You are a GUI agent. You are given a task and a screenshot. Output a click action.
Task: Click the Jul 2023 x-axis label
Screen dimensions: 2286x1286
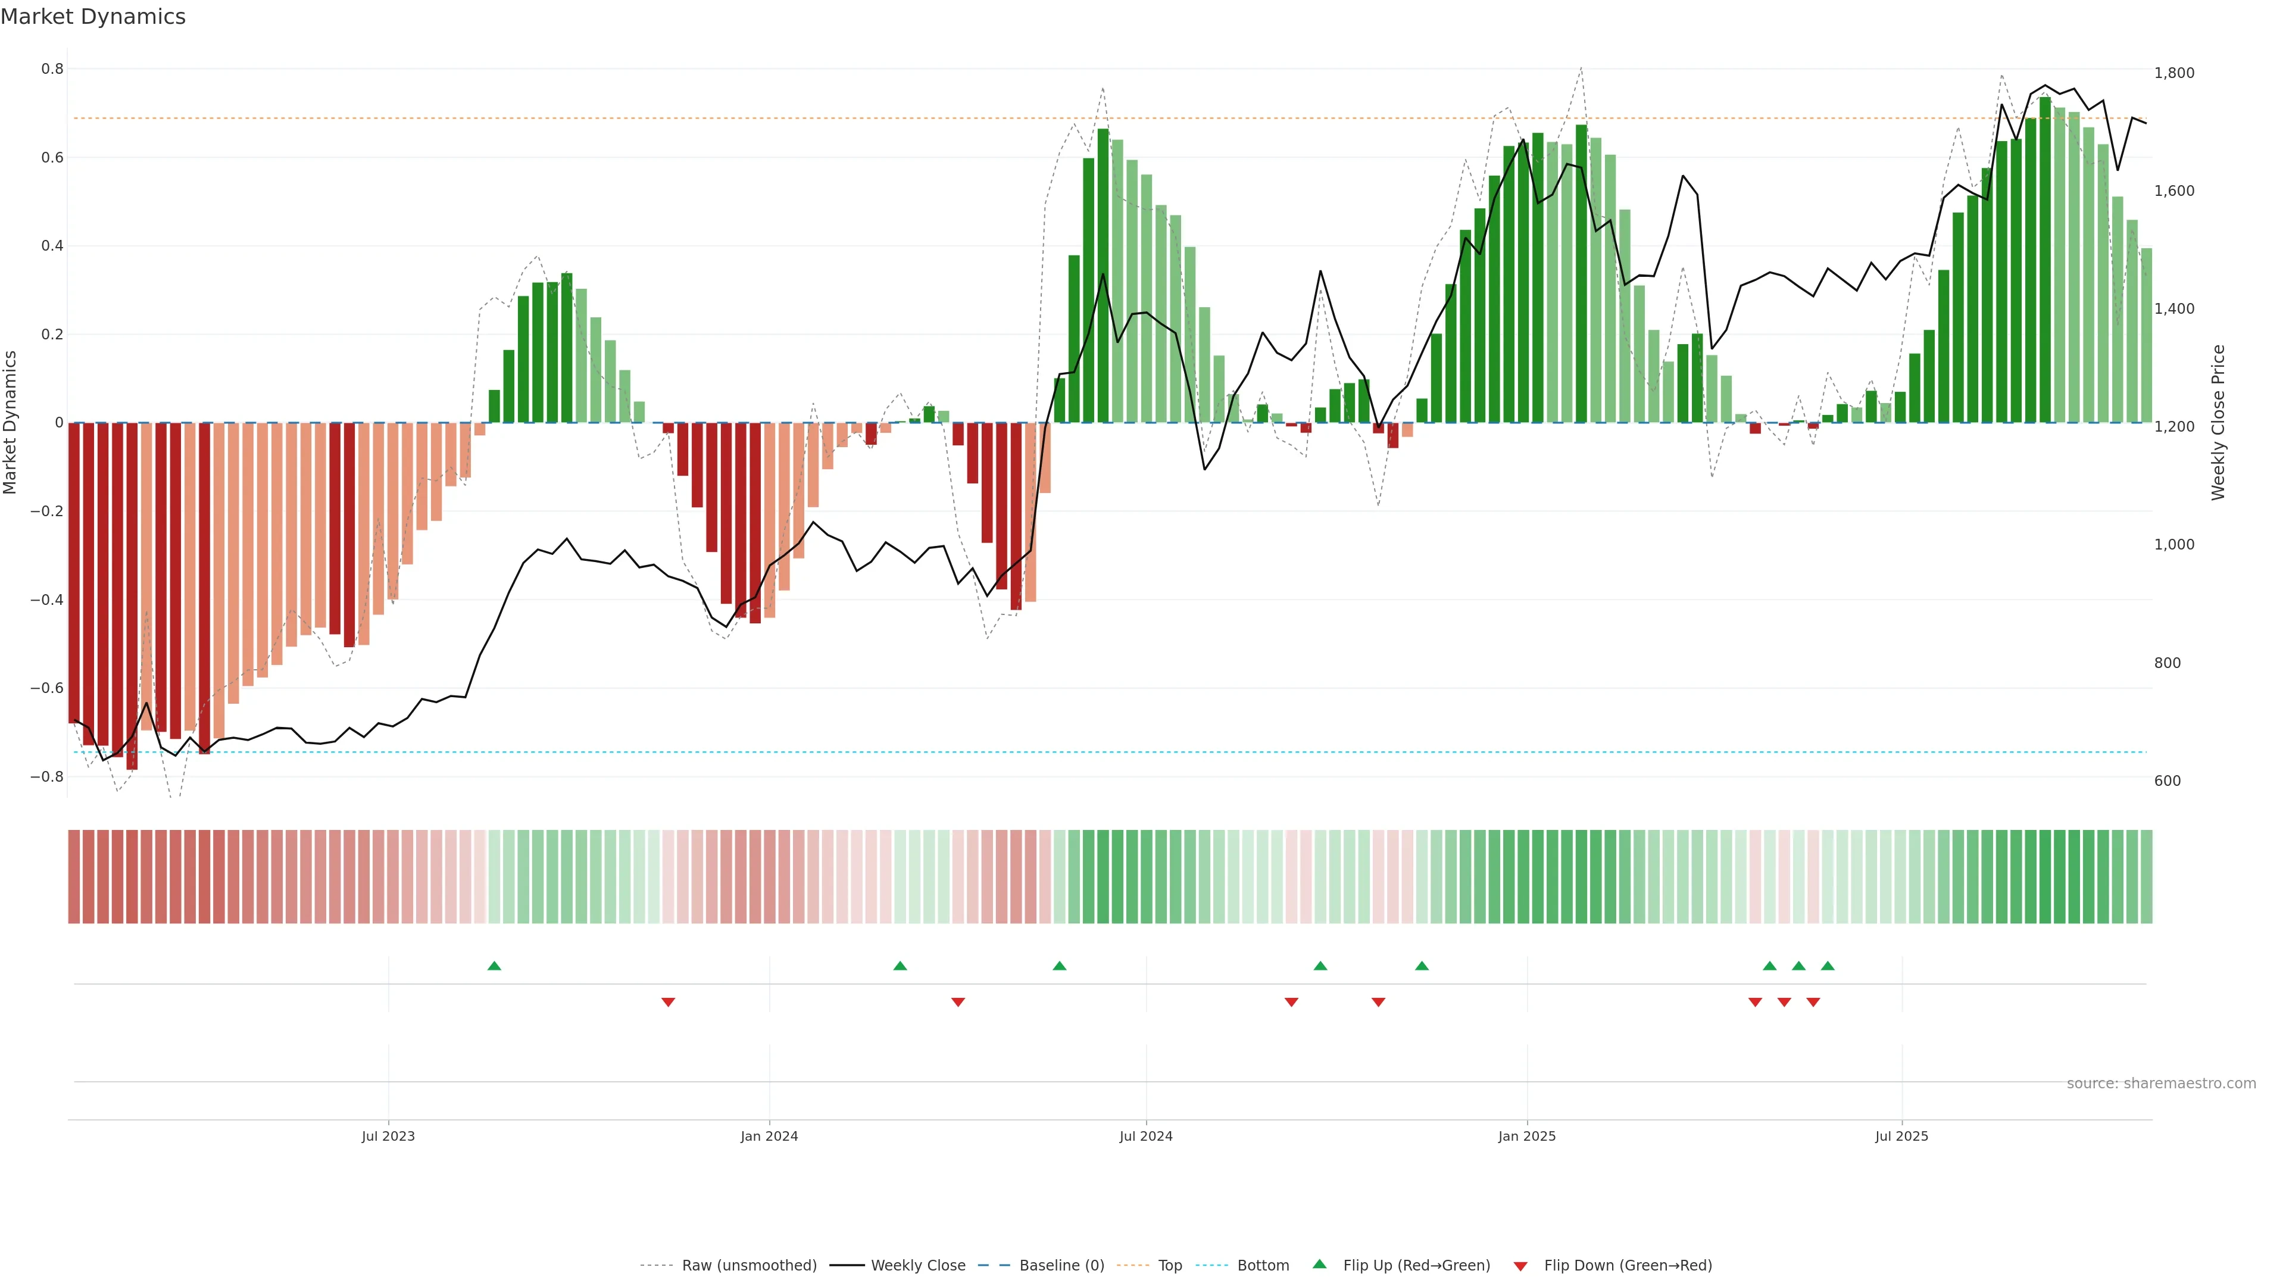tap(388, 1136)
